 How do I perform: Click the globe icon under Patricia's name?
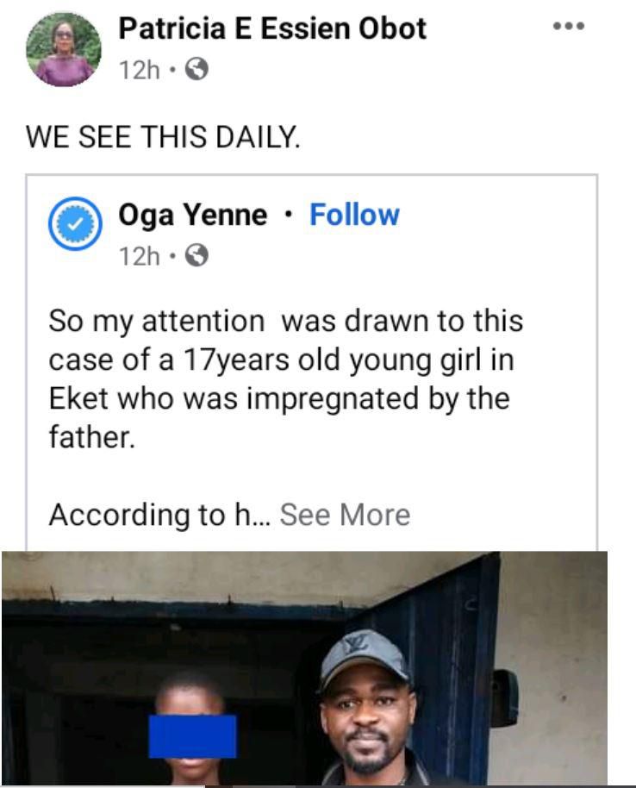(x=197, y=70)
